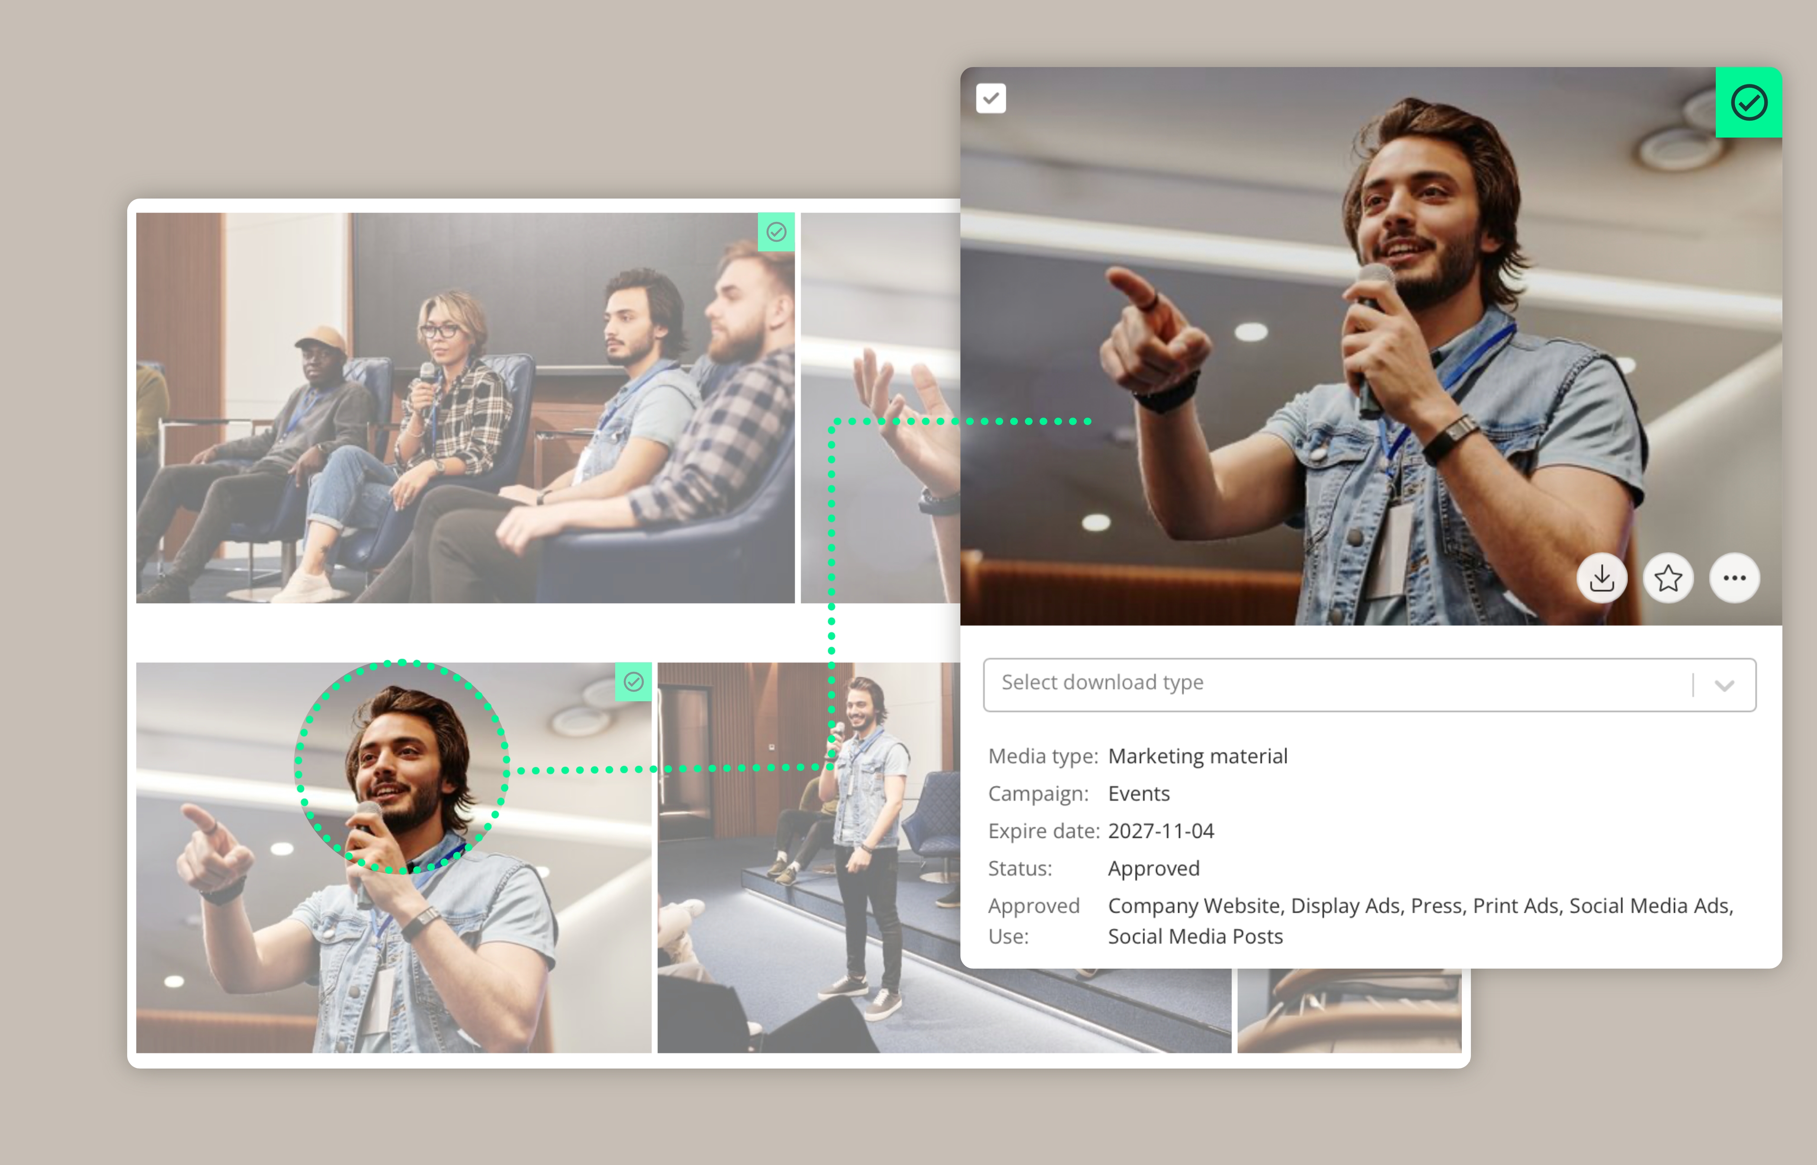1817x1165 pixels.
Task: Click the Marketing material media type value
Action: click(1197, 757)
